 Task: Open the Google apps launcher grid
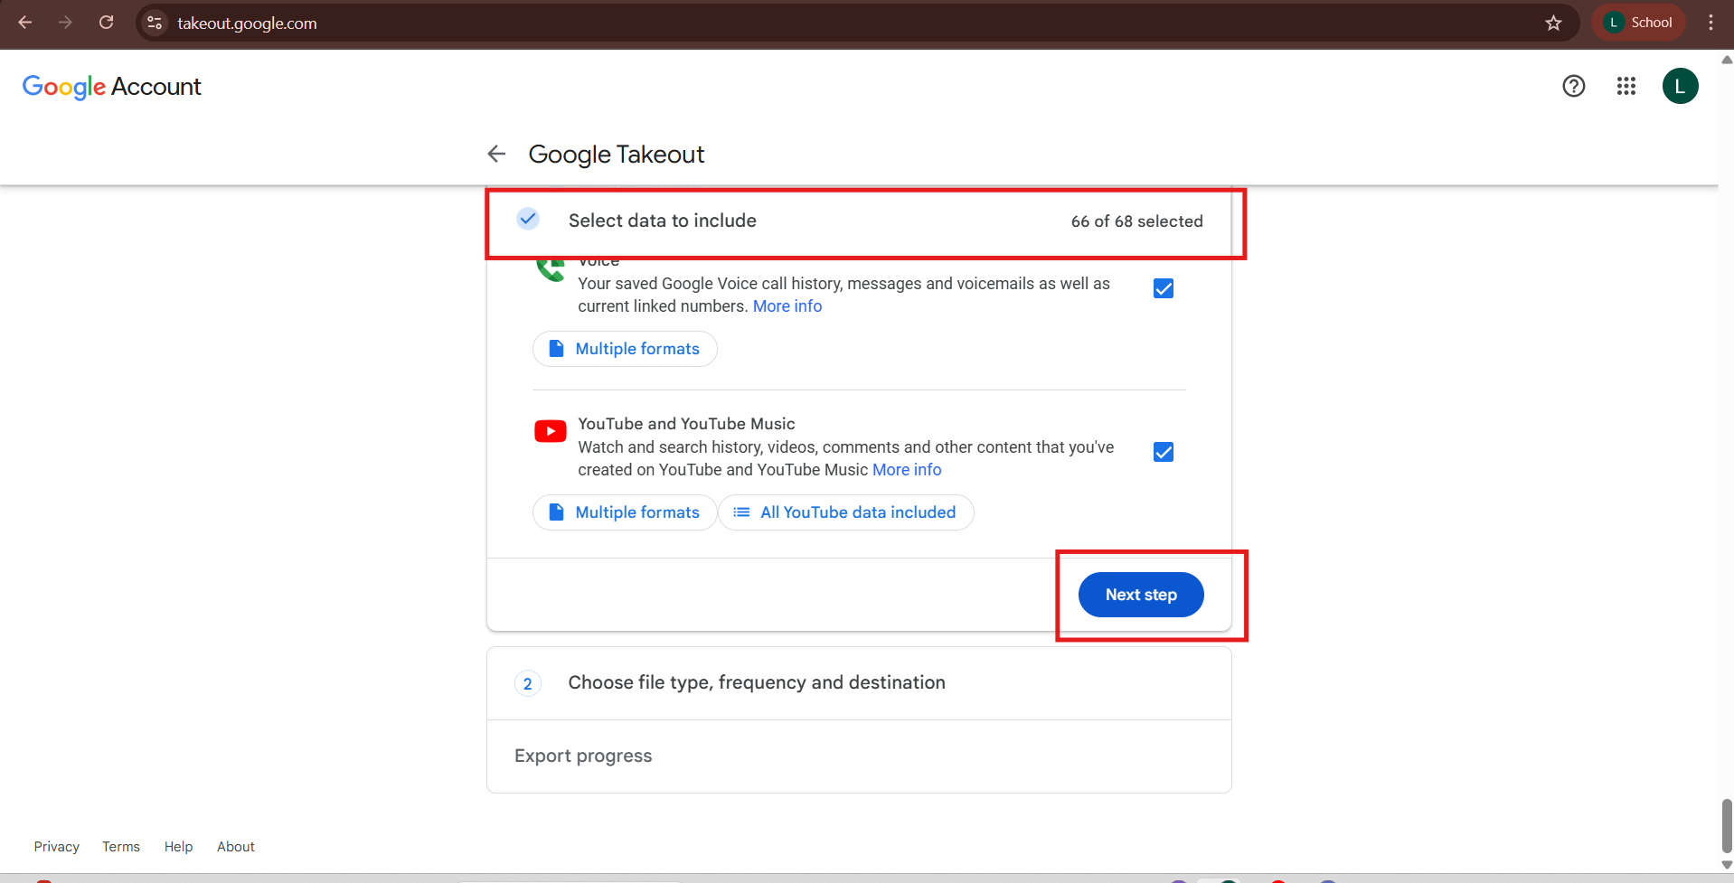(x=1626, y=86)
